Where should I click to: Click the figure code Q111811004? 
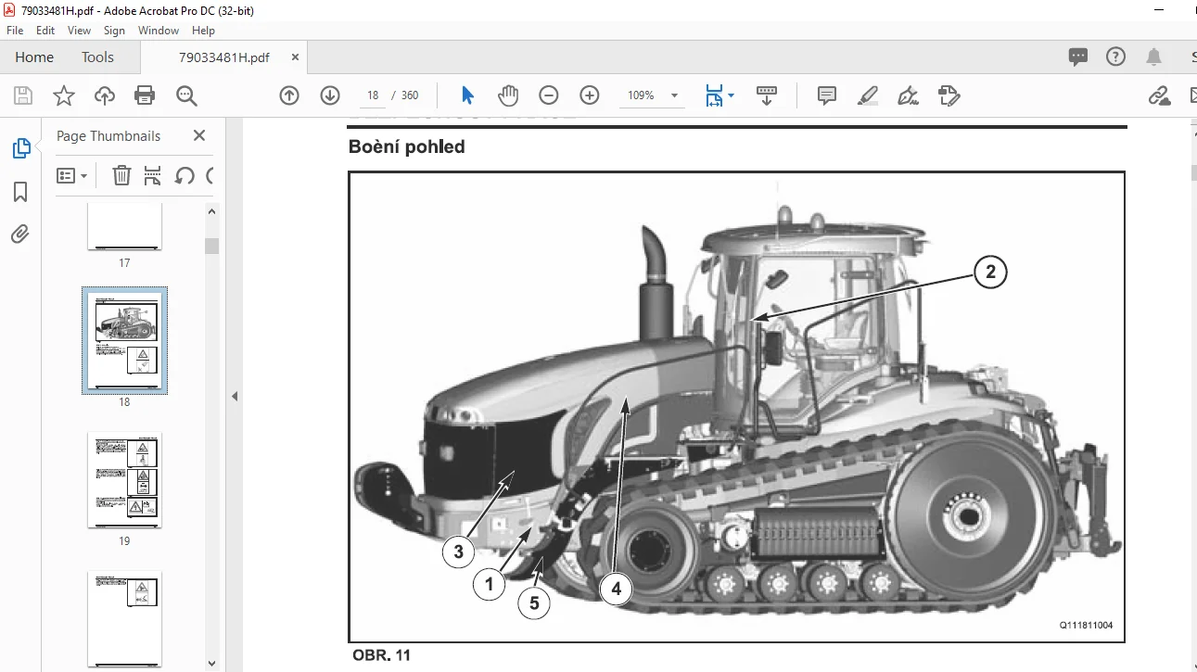pyautogui.click(x=1087, y=626)
